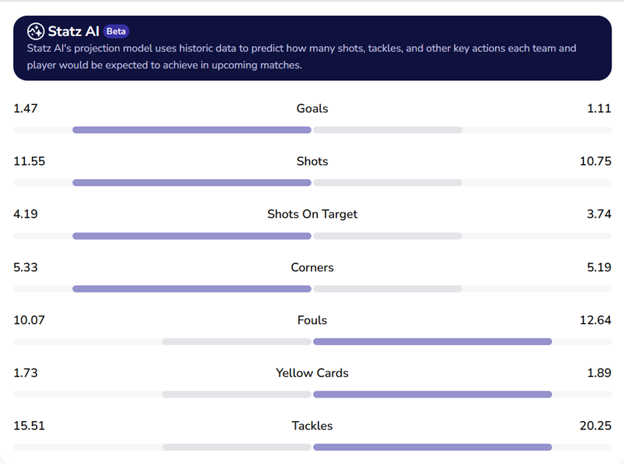Click the Statz AI sparkle logo icon
624x464 pixels.
(36, 31)
